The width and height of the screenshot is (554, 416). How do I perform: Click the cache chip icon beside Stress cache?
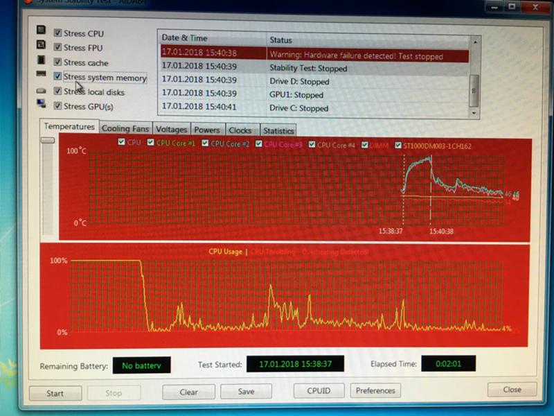[x=41, y=60]
